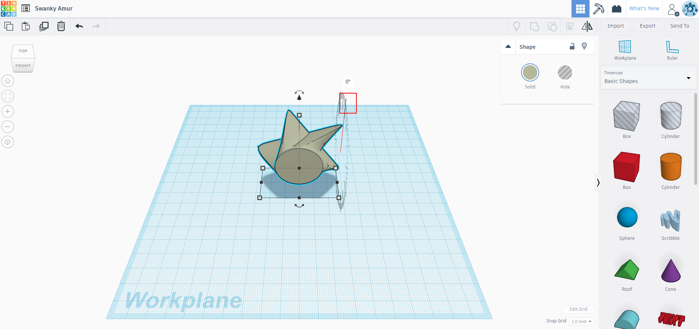This screenshot has height=329, width=699.
Task: Click the curved tilt-rotation arrow above shape
Action: [x=299, y=92]
